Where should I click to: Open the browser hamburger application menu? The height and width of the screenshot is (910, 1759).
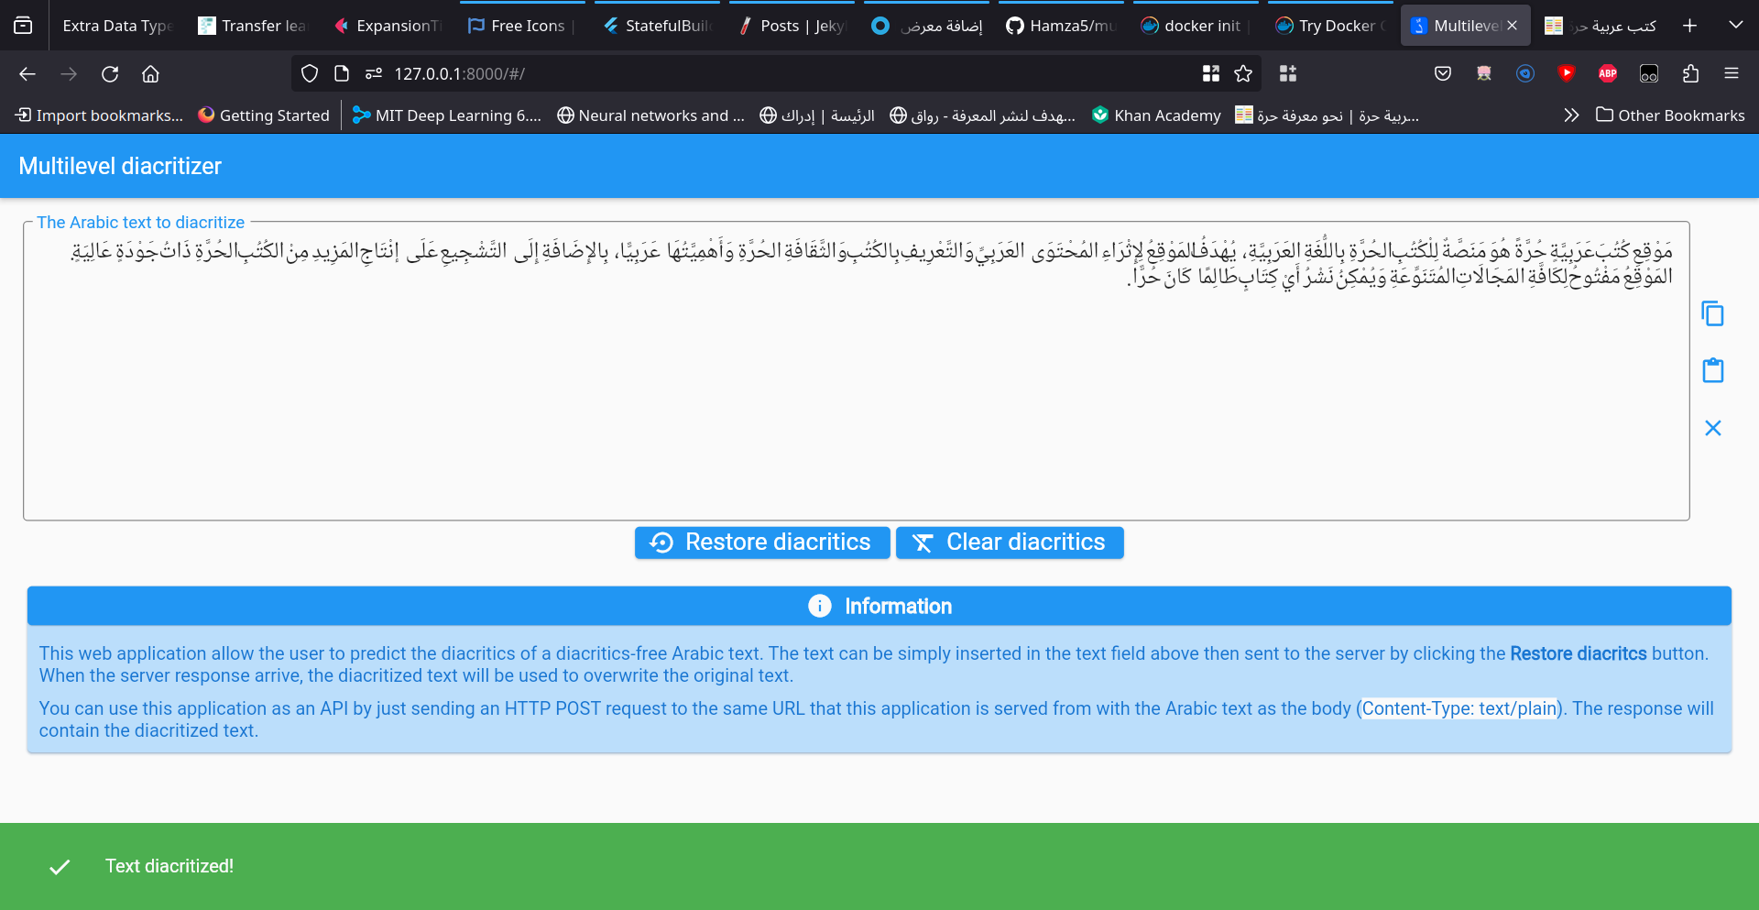1732,74
